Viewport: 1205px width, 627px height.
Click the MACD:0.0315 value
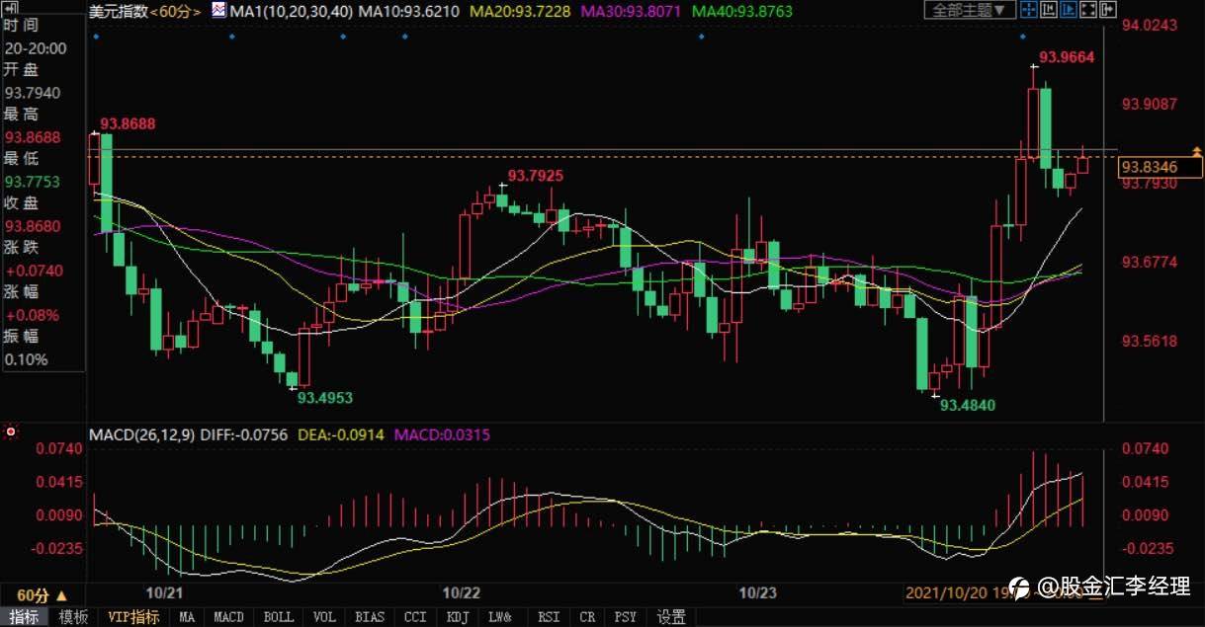click(x=443, y=434)
